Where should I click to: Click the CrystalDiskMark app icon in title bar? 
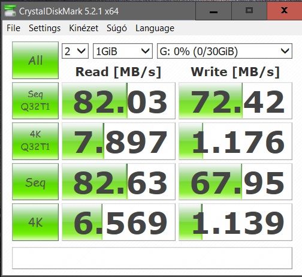click(10, 11)
